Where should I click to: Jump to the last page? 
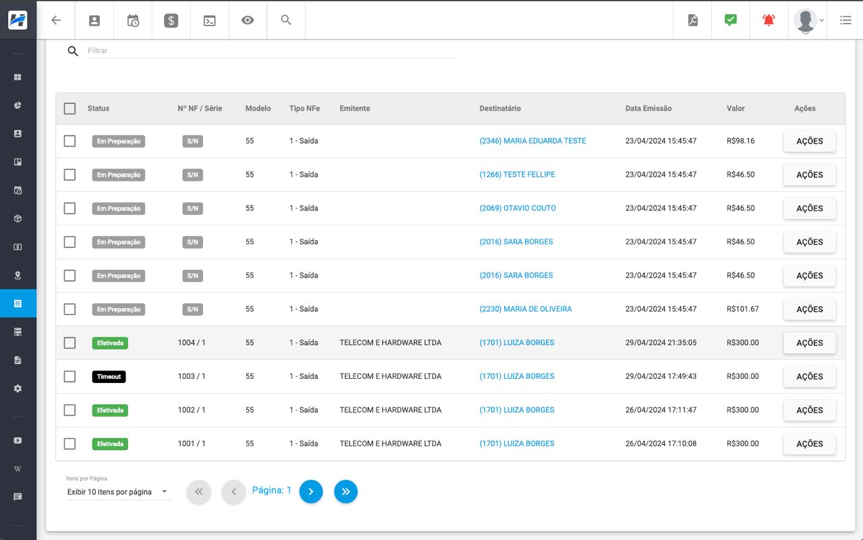point(346,491)
